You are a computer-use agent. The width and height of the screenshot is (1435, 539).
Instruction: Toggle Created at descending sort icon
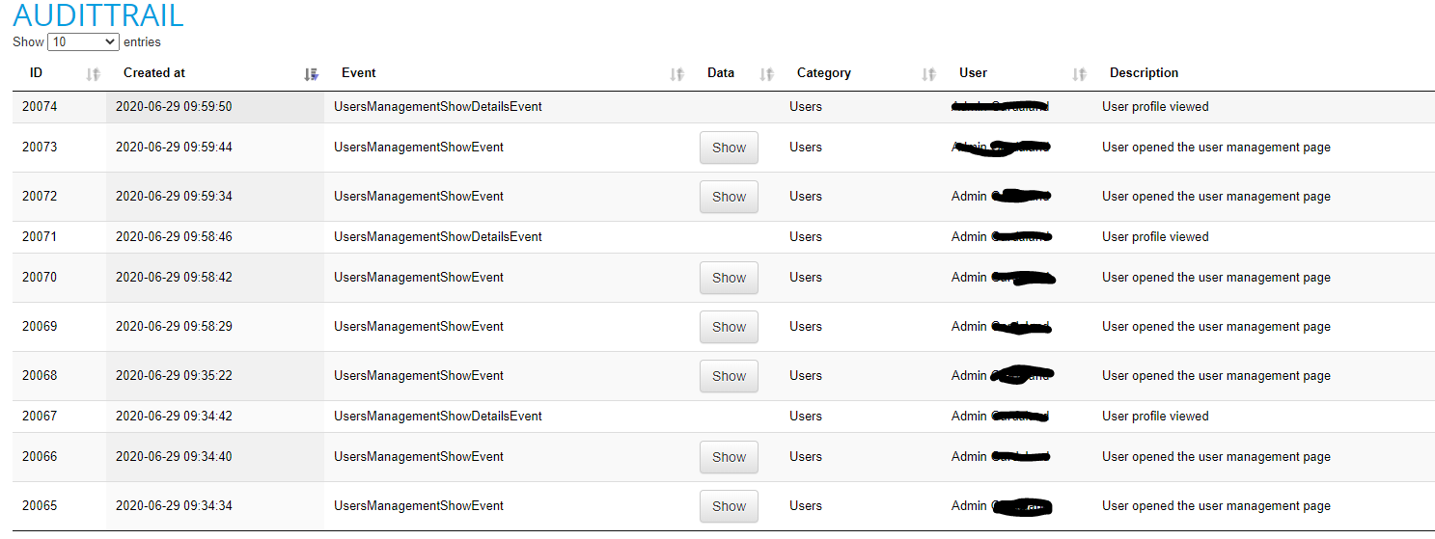tap(311, 74)
